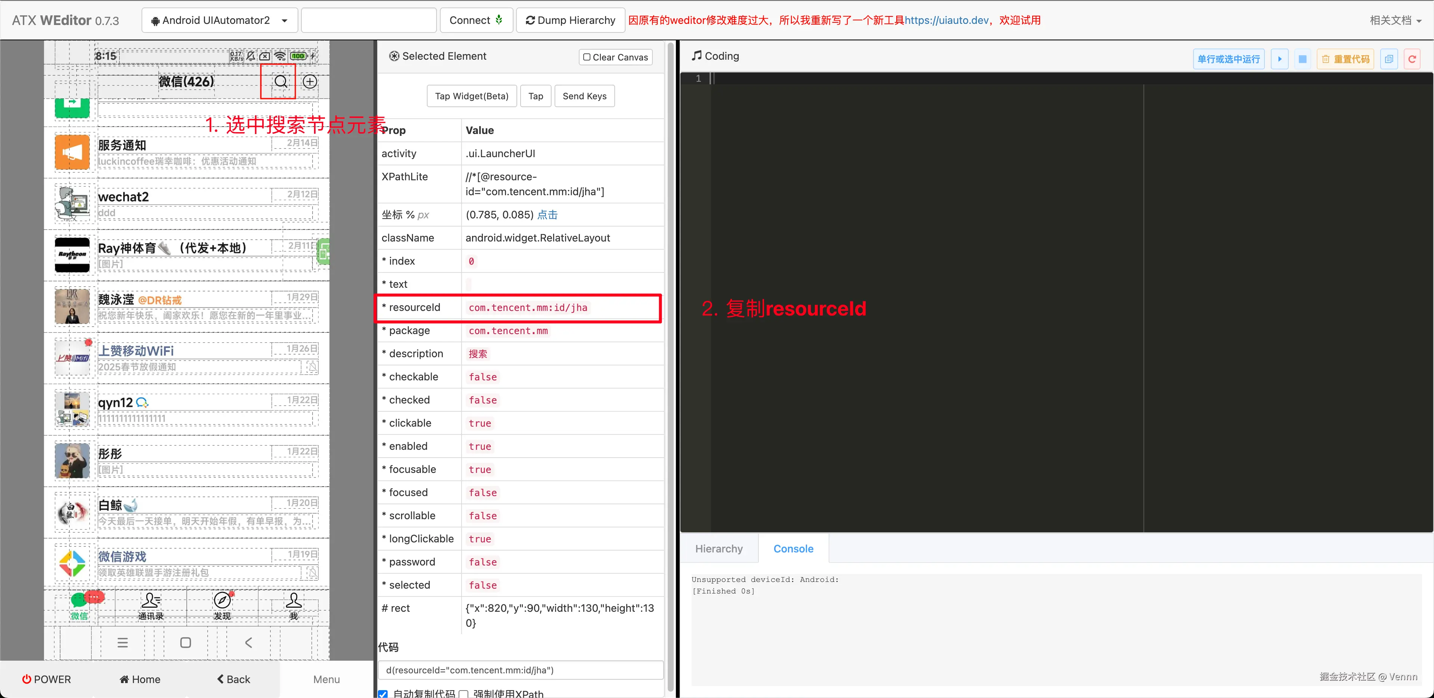
Task: Expand the 相关文档 dropdown menu
Action: 1395,21
